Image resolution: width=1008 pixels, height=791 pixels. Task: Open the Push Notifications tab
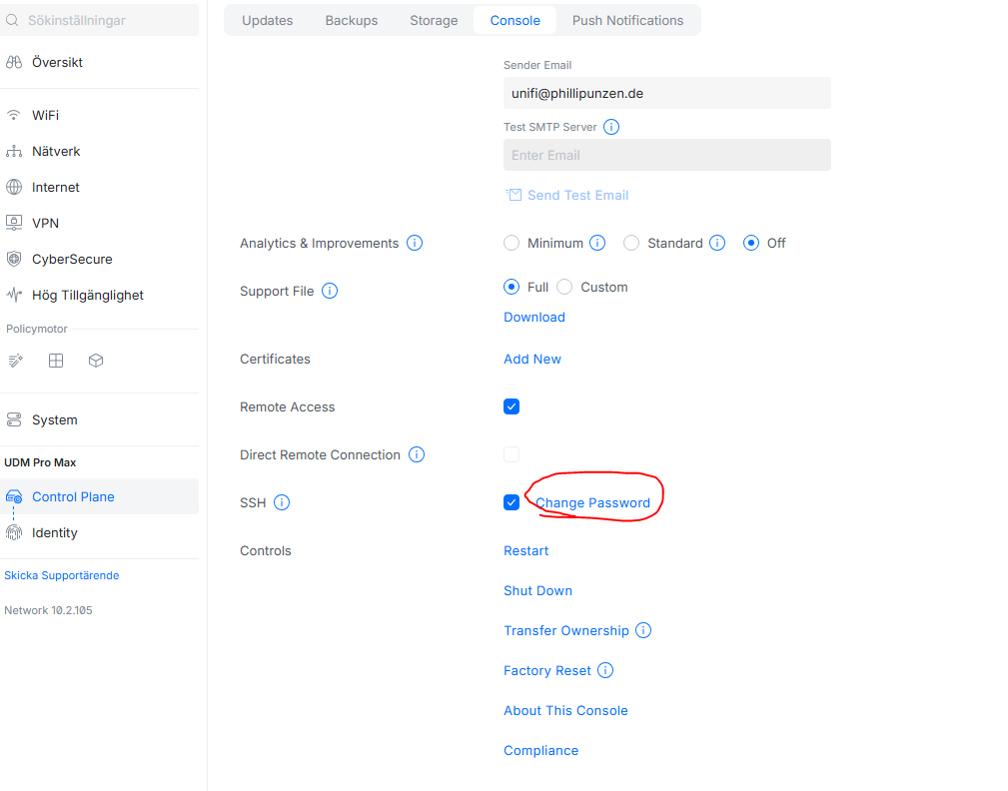tap(627, 20)
